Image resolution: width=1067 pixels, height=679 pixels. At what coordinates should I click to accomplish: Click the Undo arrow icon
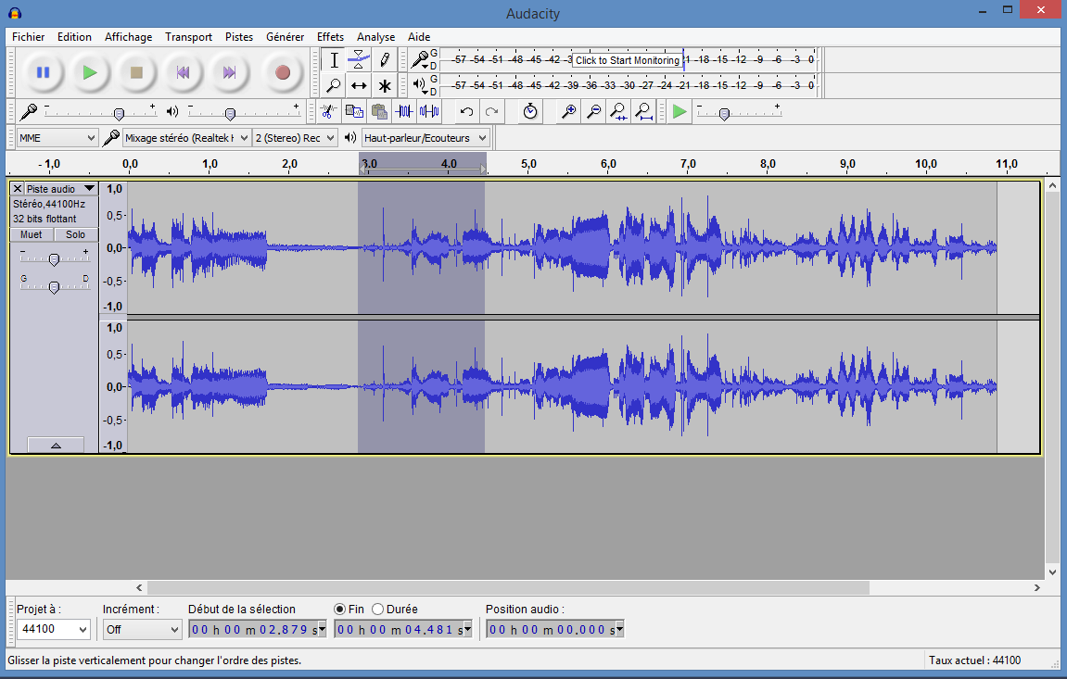[466, 111]
